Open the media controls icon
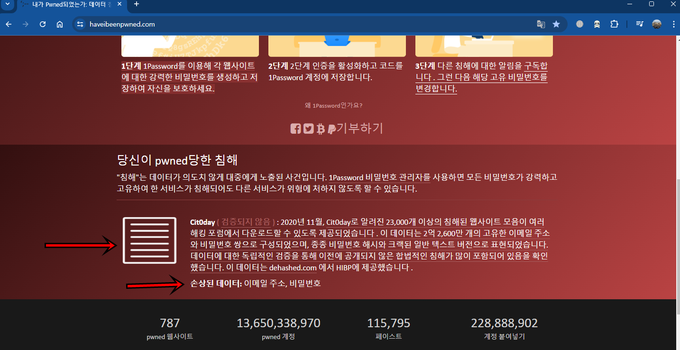The image size is (680, 350). tap(640, 24)
